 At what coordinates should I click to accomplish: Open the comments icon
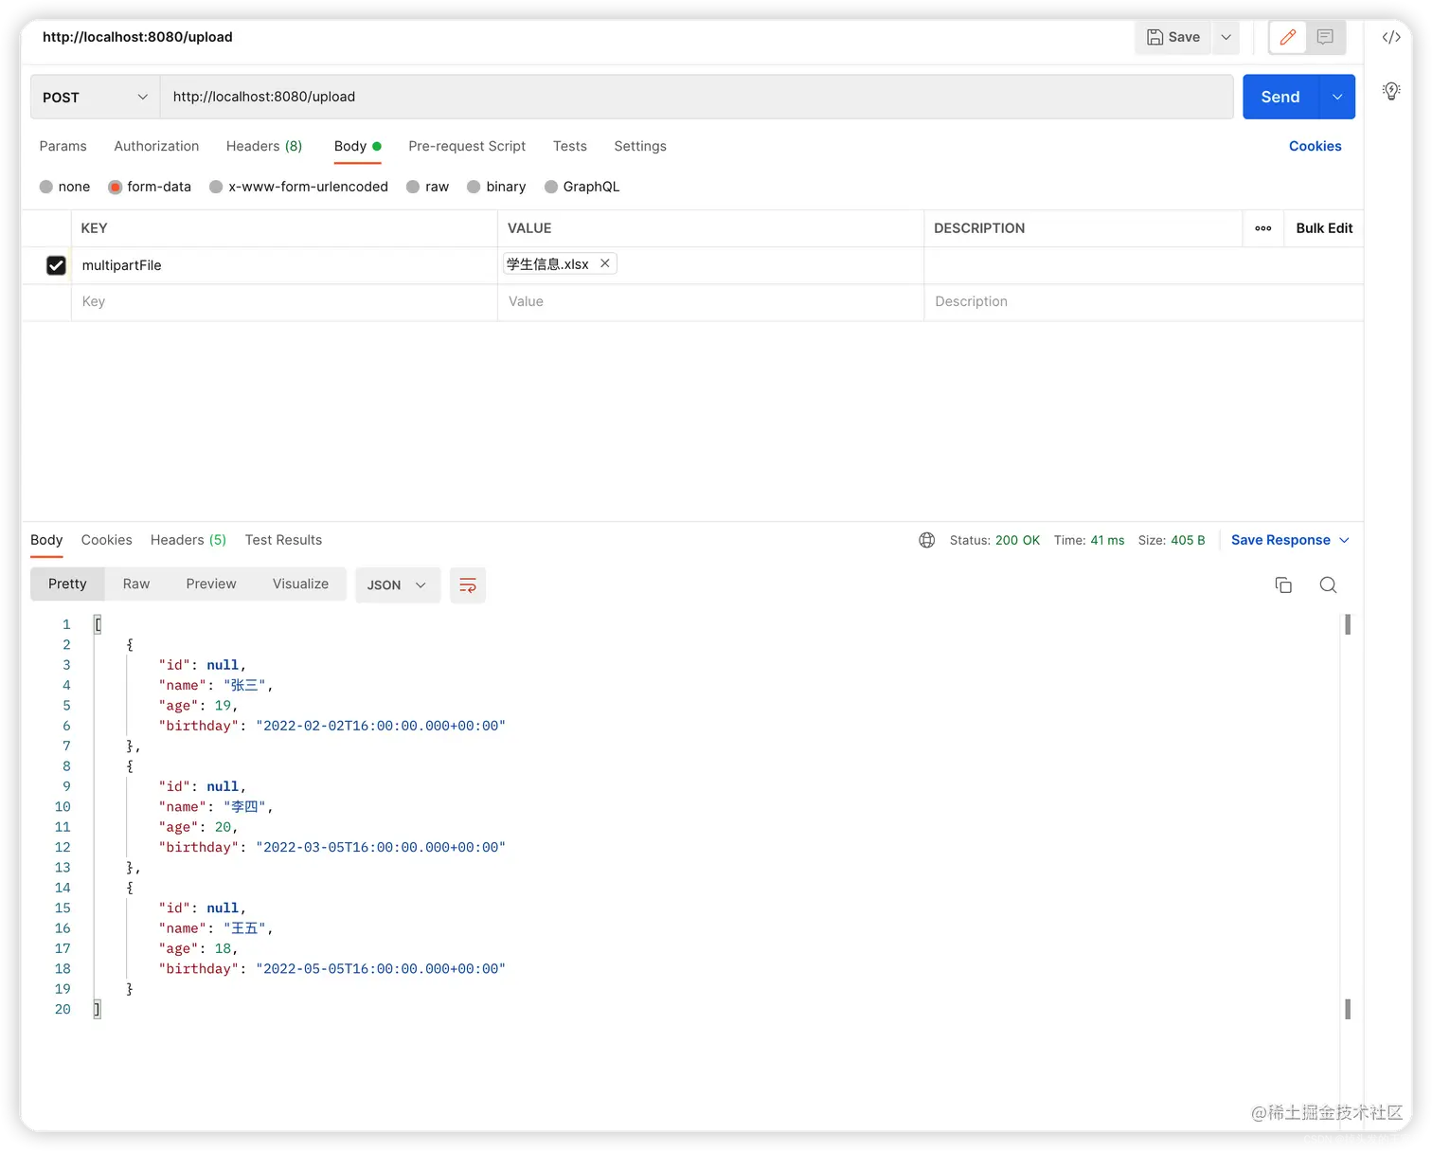point(1325,37)
